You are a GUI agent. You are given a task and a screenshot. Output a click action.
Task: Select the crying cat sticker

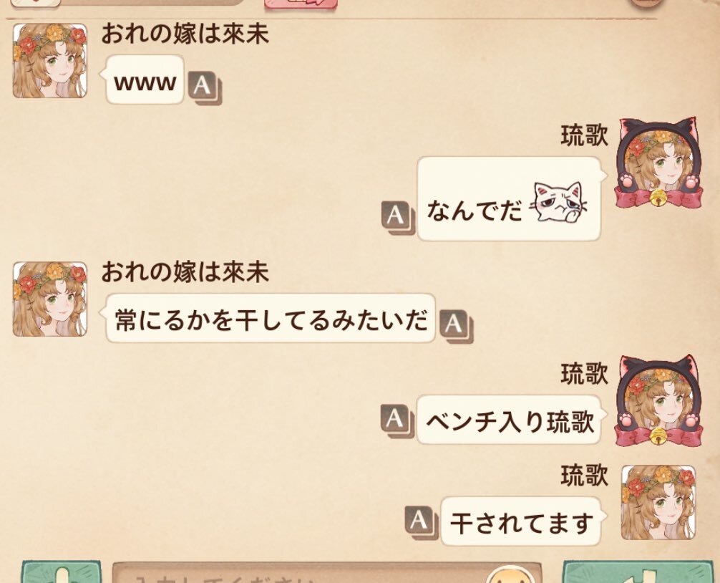pyautogui.click(x=558, y=203)
